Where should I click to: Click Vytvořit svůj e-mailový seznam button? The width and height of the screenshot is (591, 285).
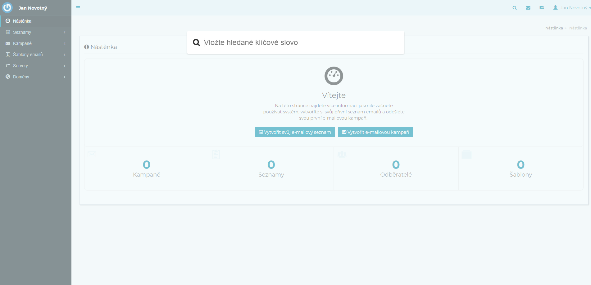coord(295,132)
